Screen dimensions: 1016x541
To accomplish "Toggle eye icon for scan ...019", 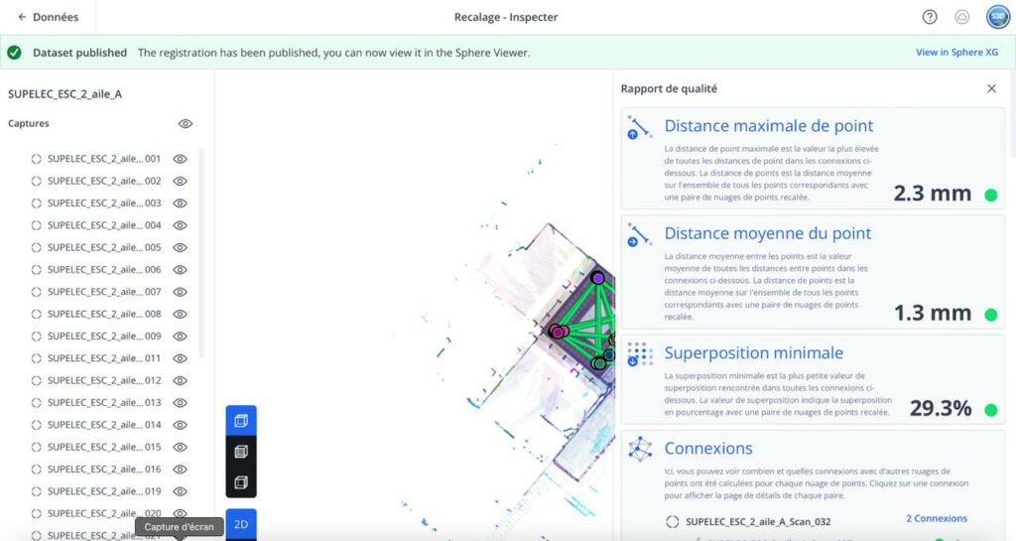I will 181,491.
